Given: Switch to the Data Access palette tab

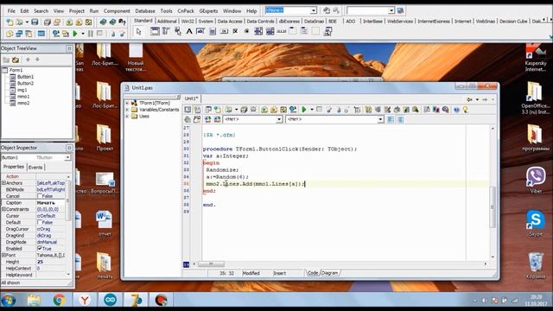Looking at the screenshot, I should [x=230, y=21].
